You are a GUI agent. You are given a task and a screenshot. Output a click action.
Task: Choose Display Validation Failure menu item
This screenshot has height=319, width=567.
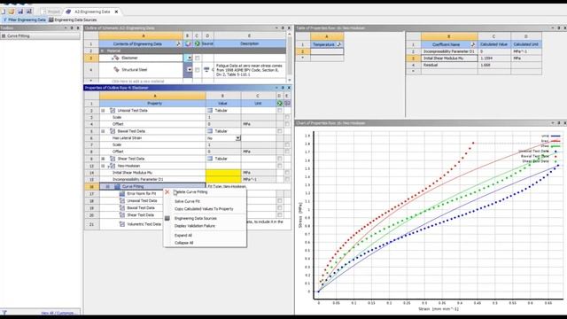[x=195, y=226]
